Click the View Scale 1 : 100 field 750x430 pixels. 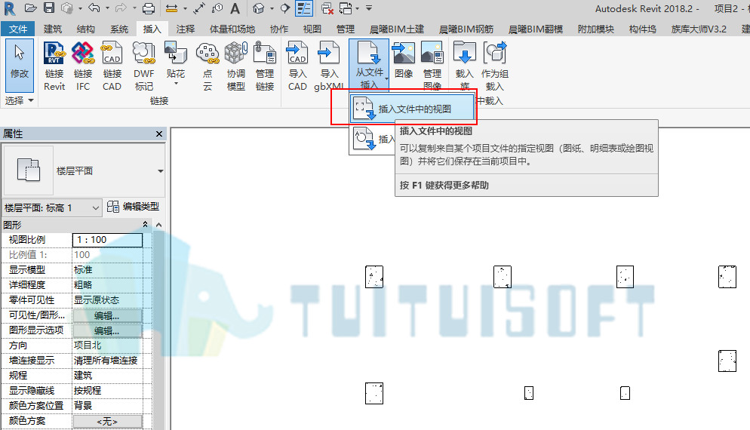pyautogui.click(x=107, y=240)
